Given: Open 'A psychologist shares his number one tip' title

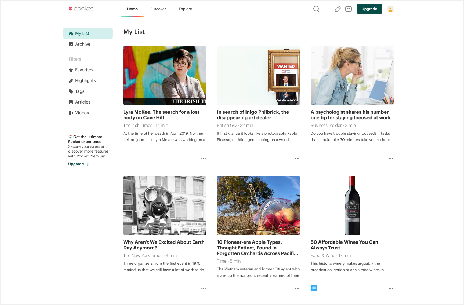Looking at the screenshot, I should pyautogui.click(x=351, y=115).
